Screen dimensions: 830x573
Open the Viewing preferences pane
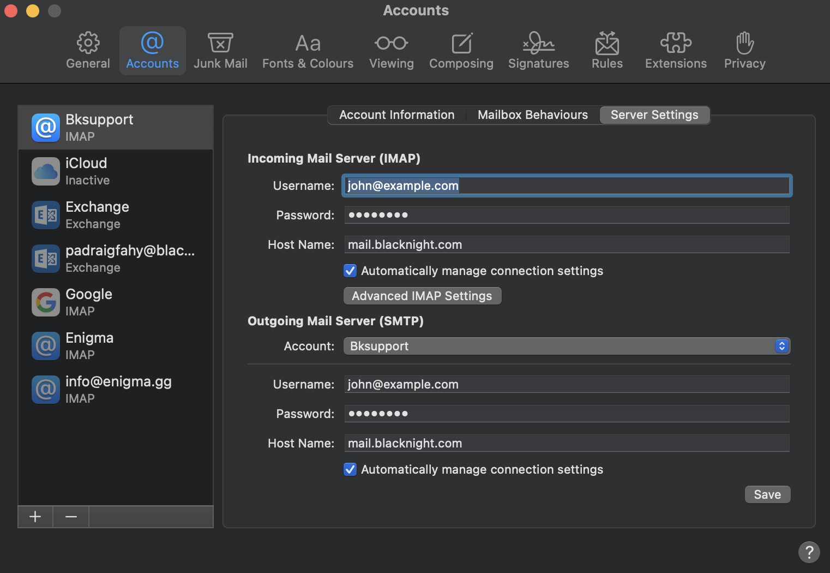[x=391, y=51]
